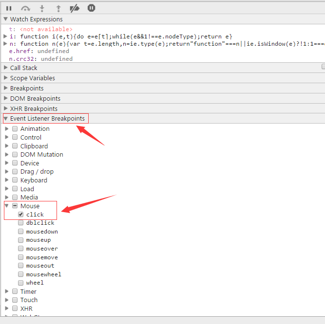Click the pause on exceptions icon
325x324 pixels.
(91, 8)
